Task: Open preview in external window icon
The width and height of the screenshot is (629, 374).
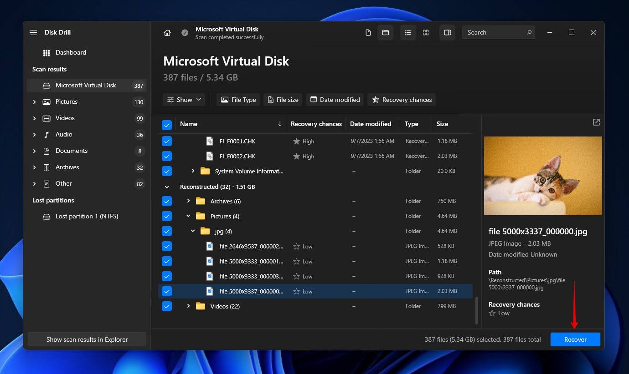Action: point(596,122)
